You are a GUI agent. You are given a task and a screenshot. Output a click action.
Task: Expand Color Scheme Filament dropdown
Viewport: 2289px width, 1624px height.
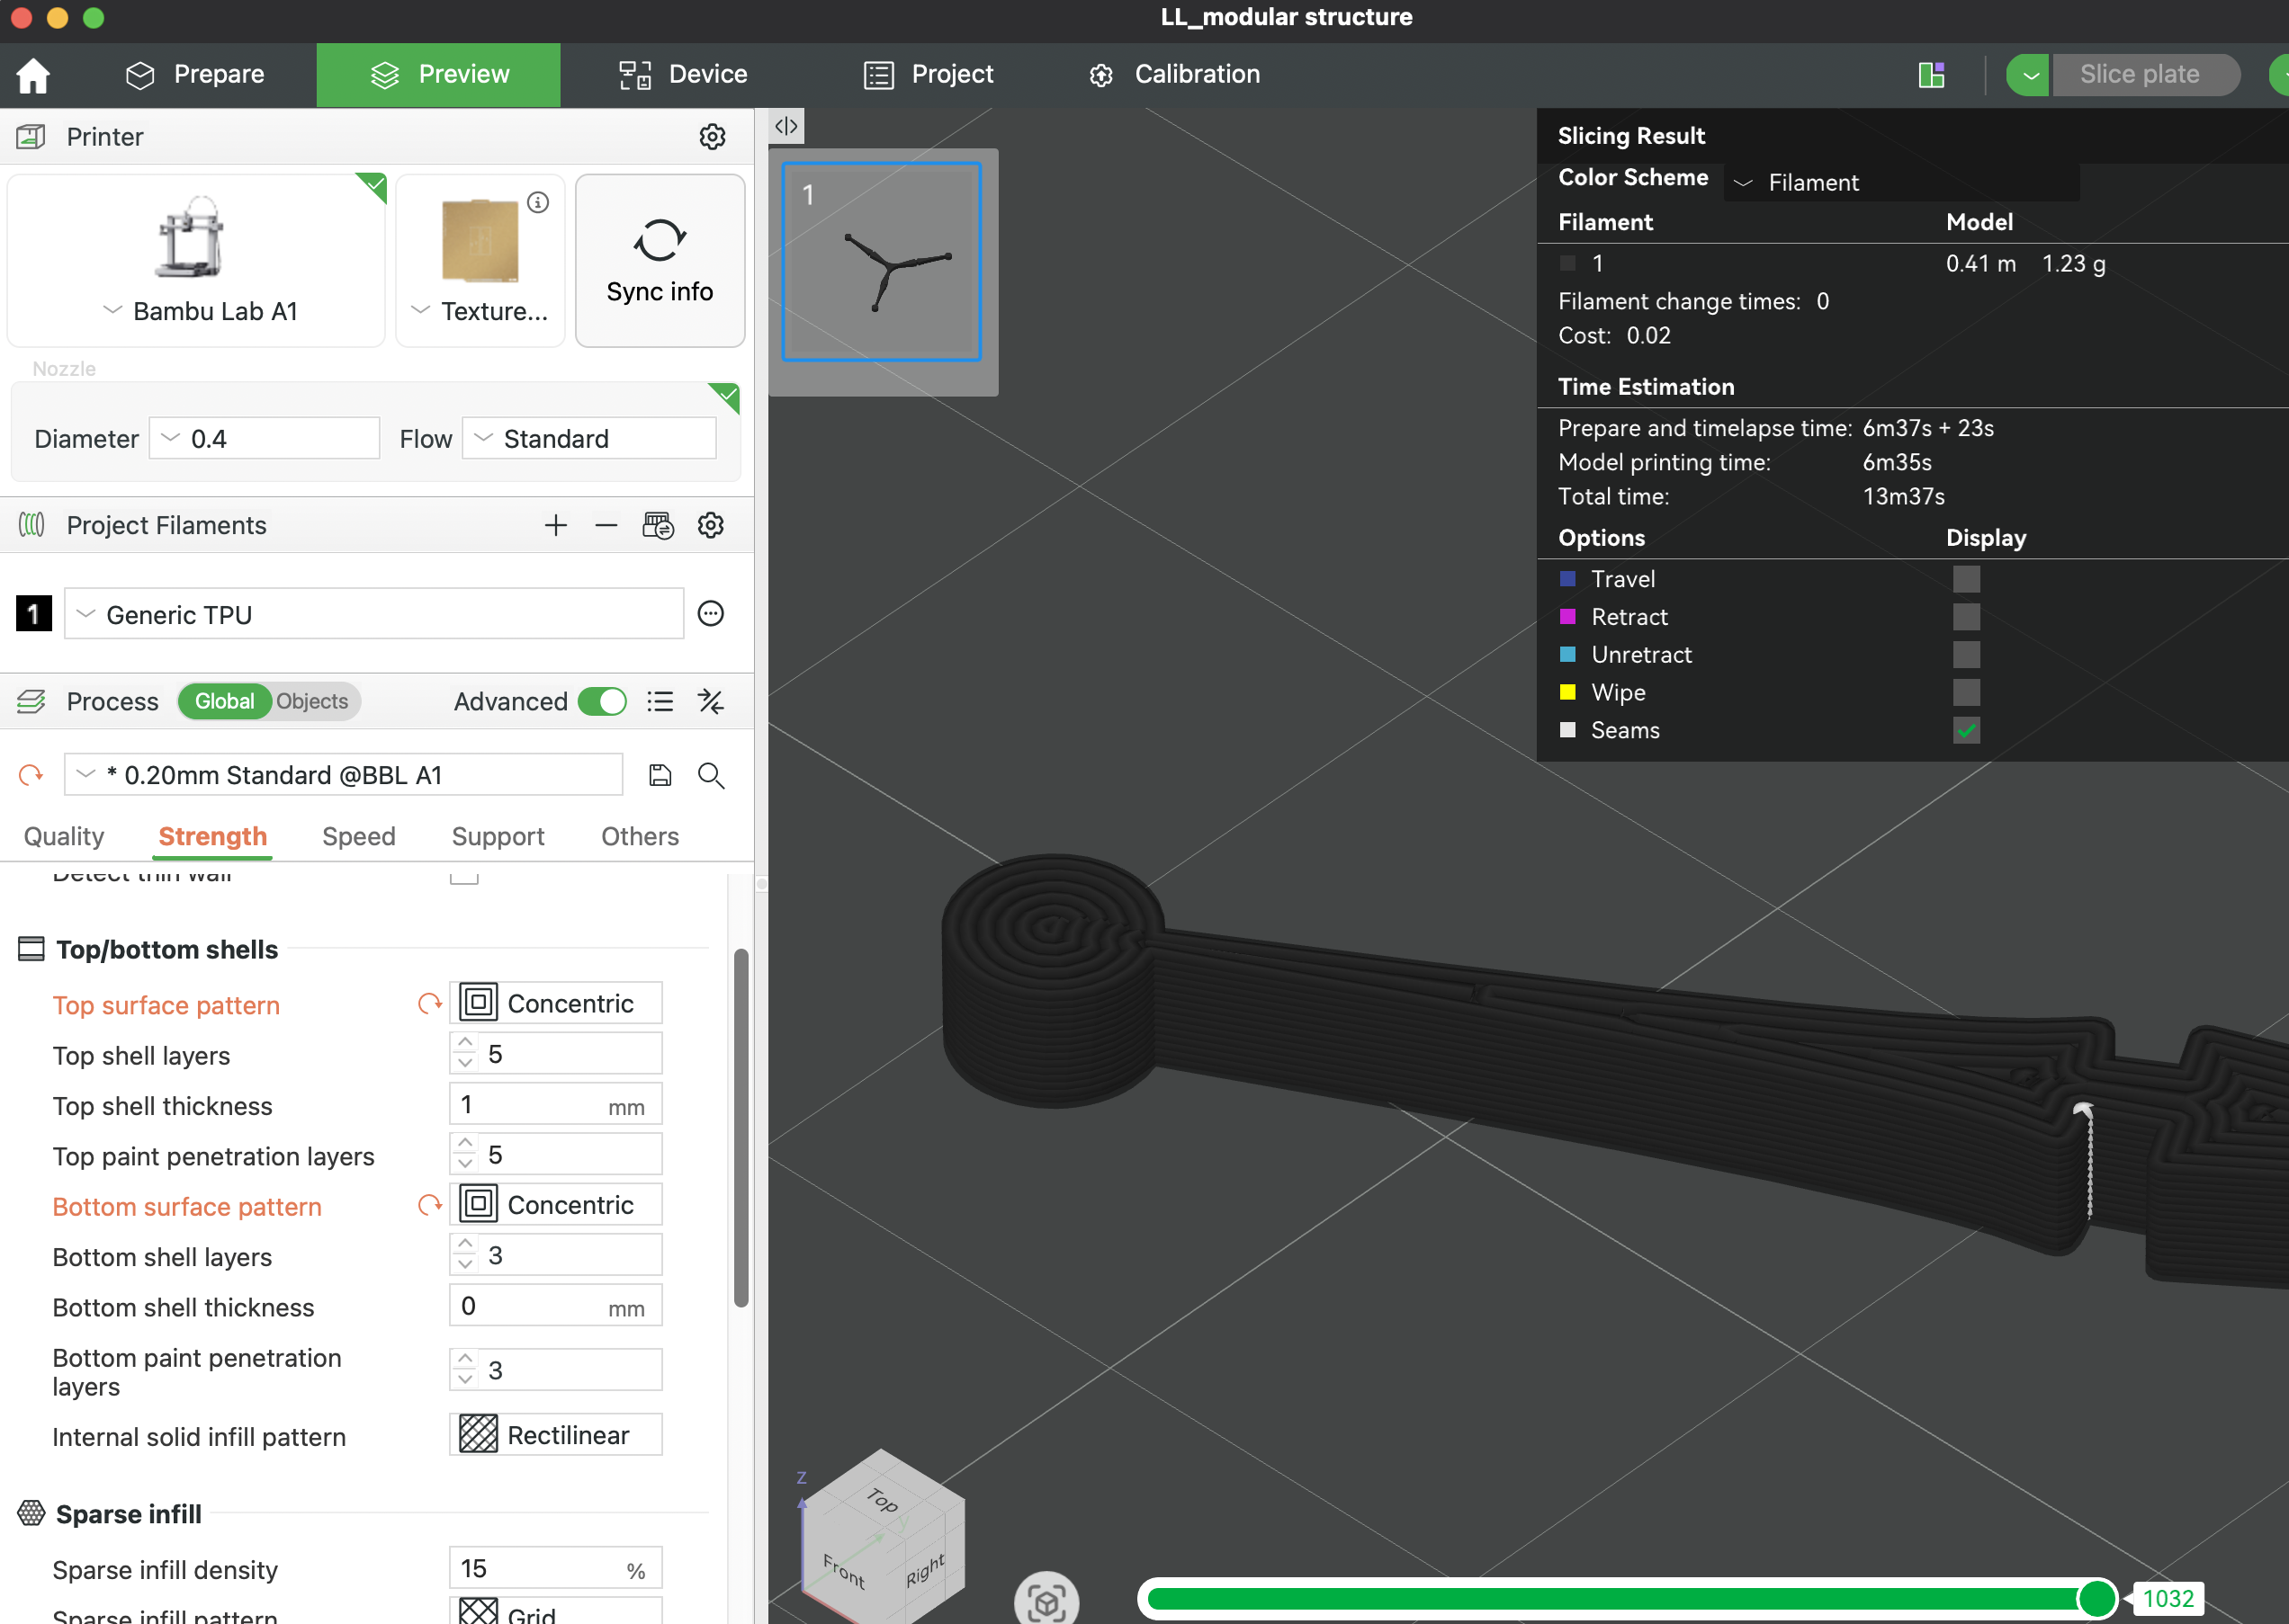(1899, 183)
